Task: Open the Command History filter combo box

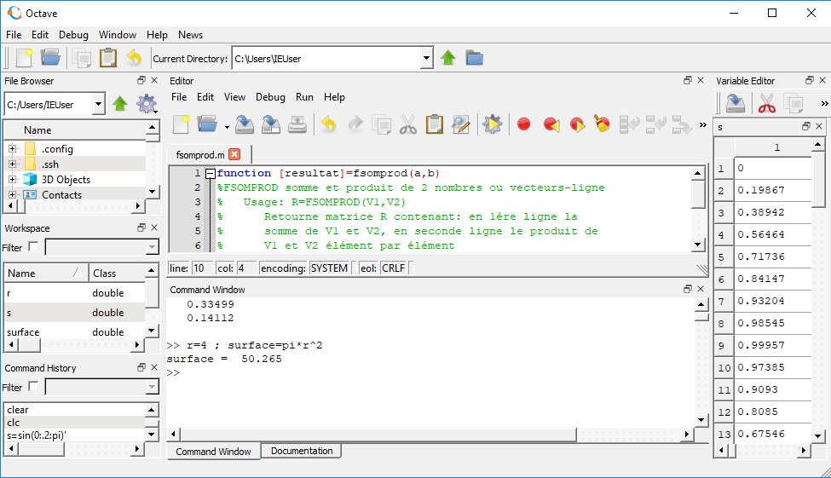Action: coord(101,387)
